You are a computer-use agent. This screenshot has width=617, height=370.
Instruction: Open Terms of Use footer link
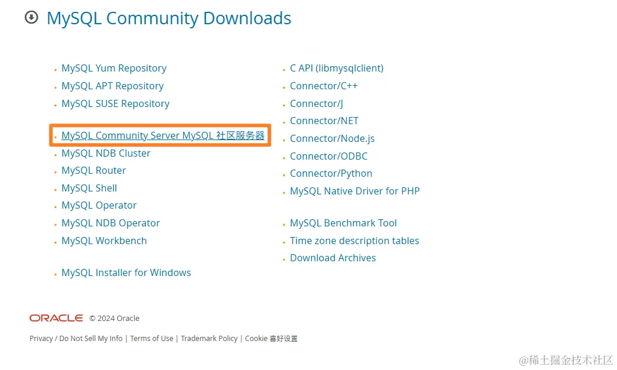pos(152,339)
